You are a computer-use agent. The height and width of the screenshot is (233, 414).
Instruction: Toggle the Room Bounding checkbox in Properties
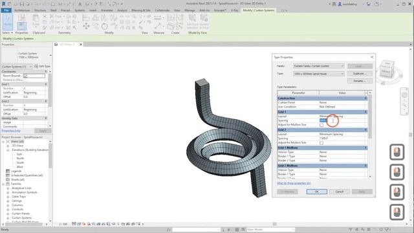[25, 76]
